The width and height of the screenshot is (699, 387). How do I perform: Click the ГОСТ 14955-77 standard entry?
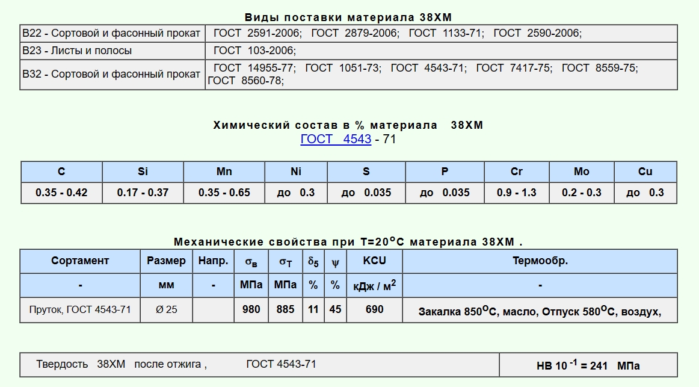254,68
